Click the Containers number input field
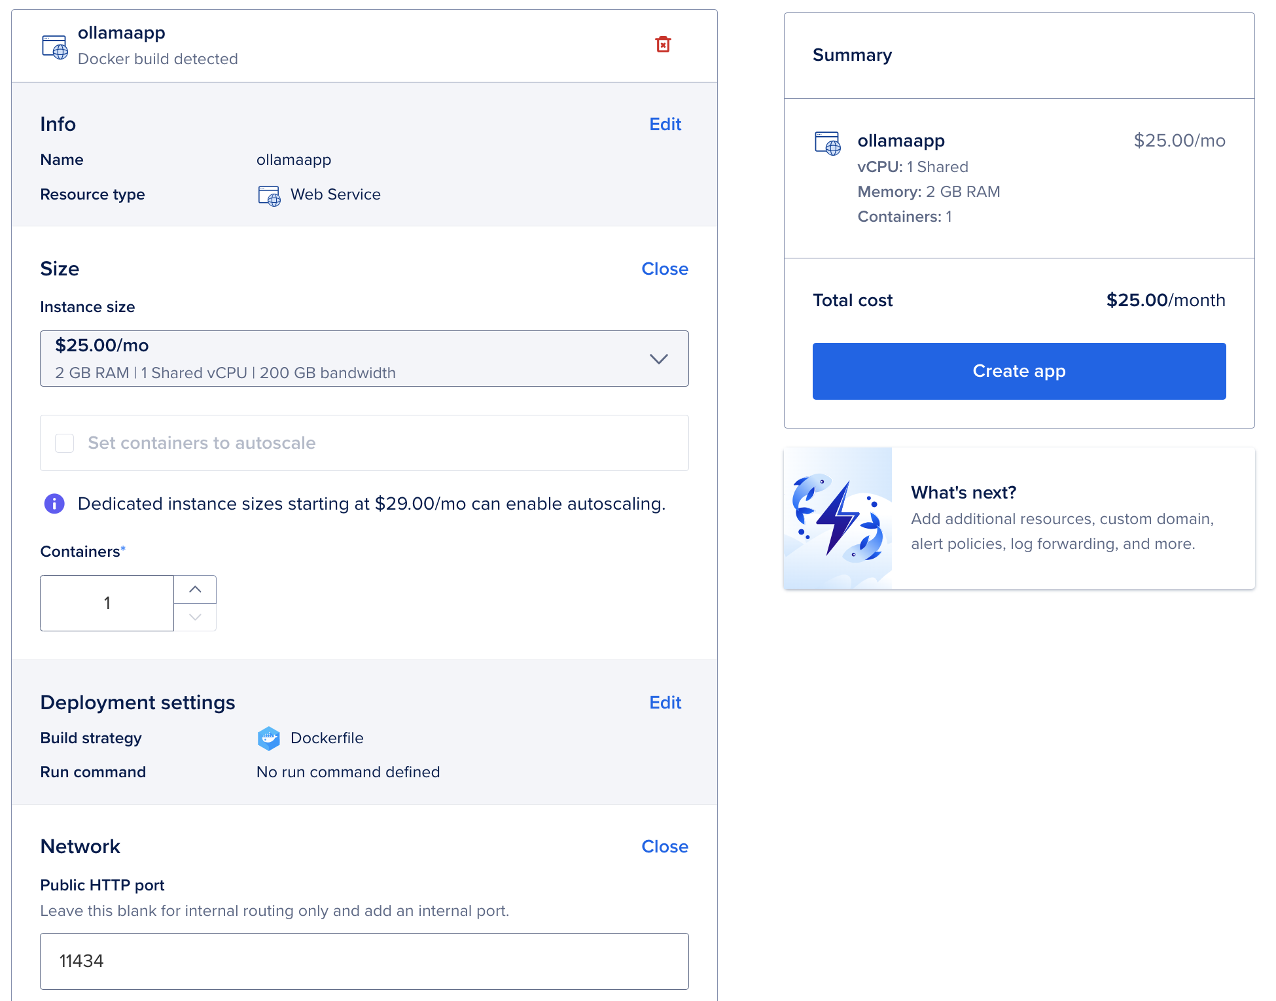The height and width of the screenshot is (1001, 1276). [107, 603]
